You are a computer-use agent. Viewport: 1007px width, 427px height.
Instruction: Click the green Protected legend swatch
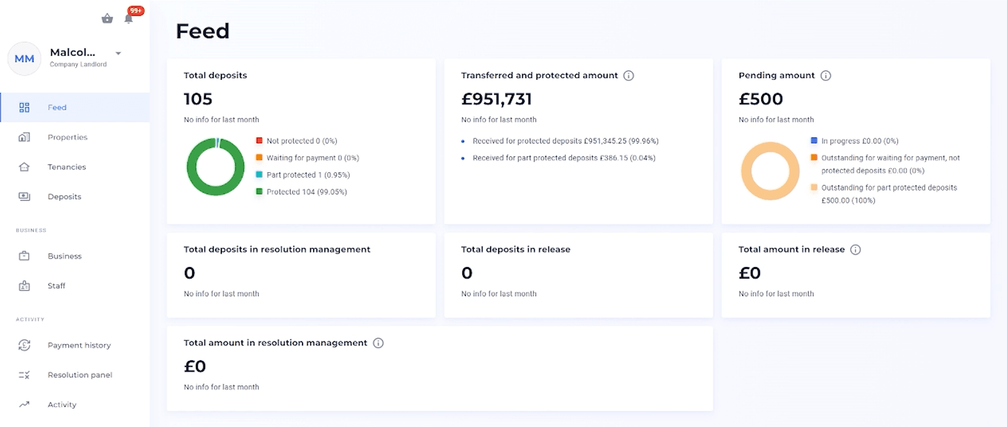[259, 192]
